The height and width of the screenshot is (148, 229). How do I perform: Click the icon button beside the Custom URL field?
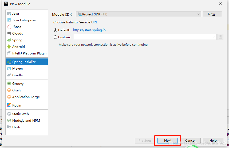(220, 37)
